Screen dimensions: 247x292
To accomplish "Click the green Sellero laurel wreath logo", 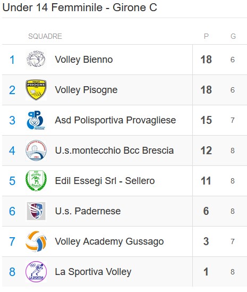I will point(36,181).
